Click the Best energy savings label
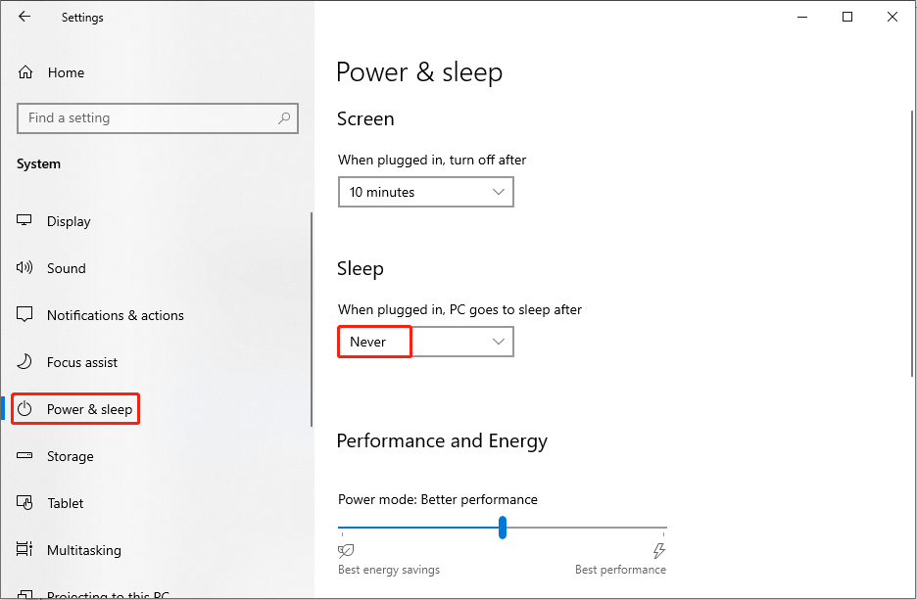Viewport: 917px width, 600px height. tap(388, 569)
